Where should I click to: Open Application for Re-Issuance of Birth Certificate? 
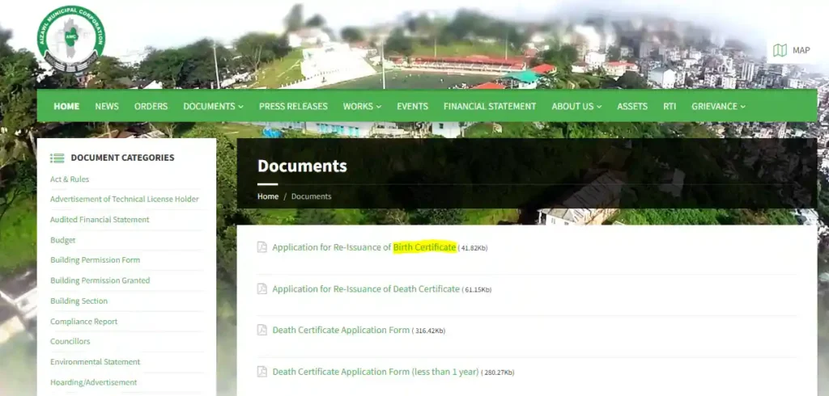click(363, 247)
